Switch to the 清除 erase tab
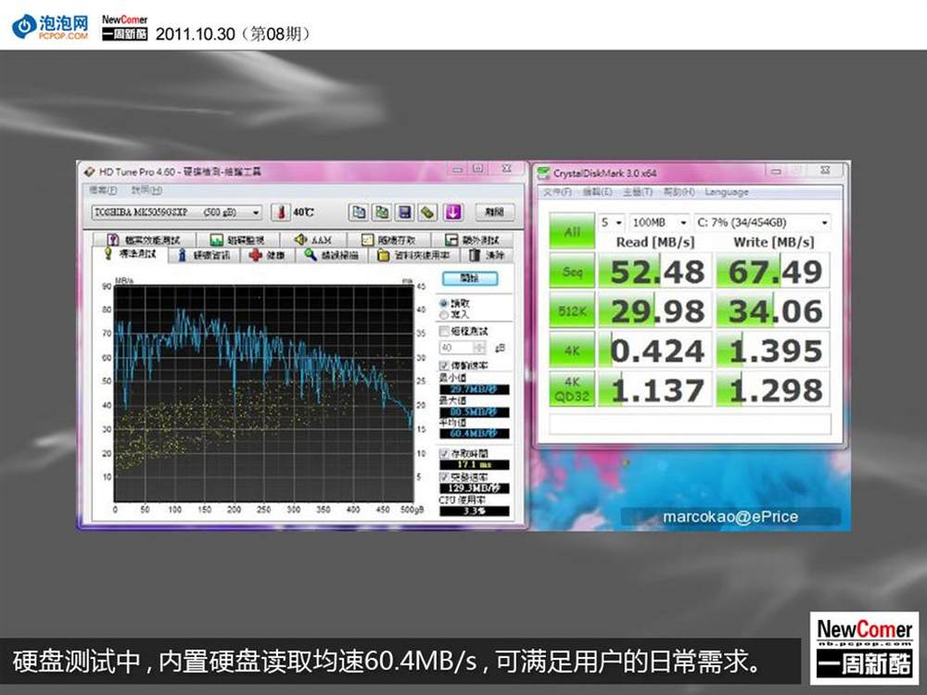The width and height of the screenshot is (927, 695). tap(488, 256)
